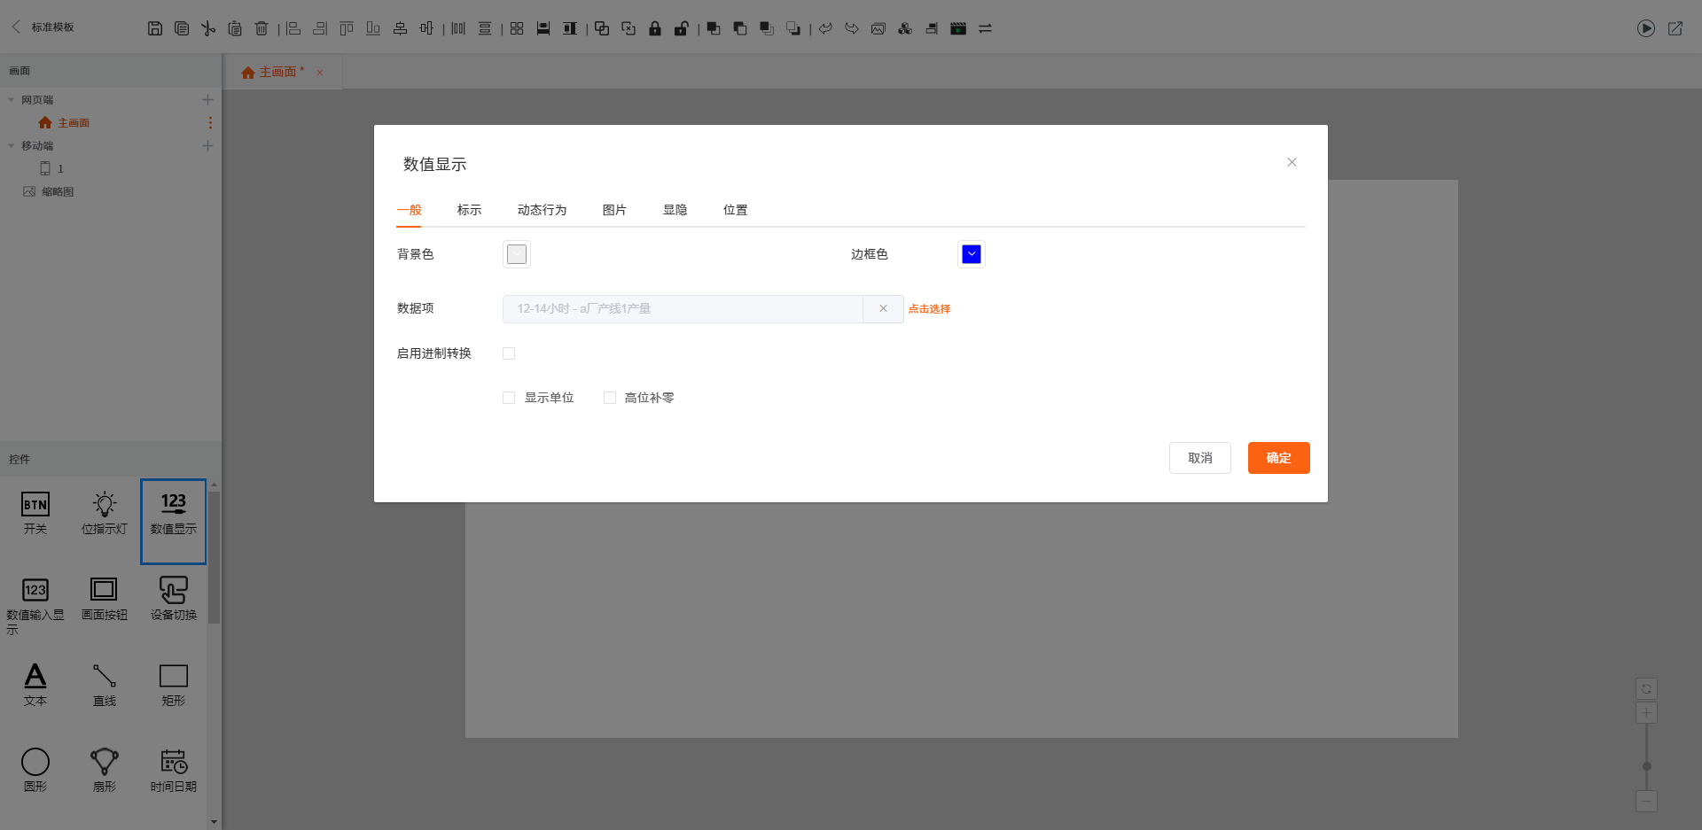This screenshot has height=830, width=1702.
Task: Collapse the 网页端 tree node
Action: [12, 100]
